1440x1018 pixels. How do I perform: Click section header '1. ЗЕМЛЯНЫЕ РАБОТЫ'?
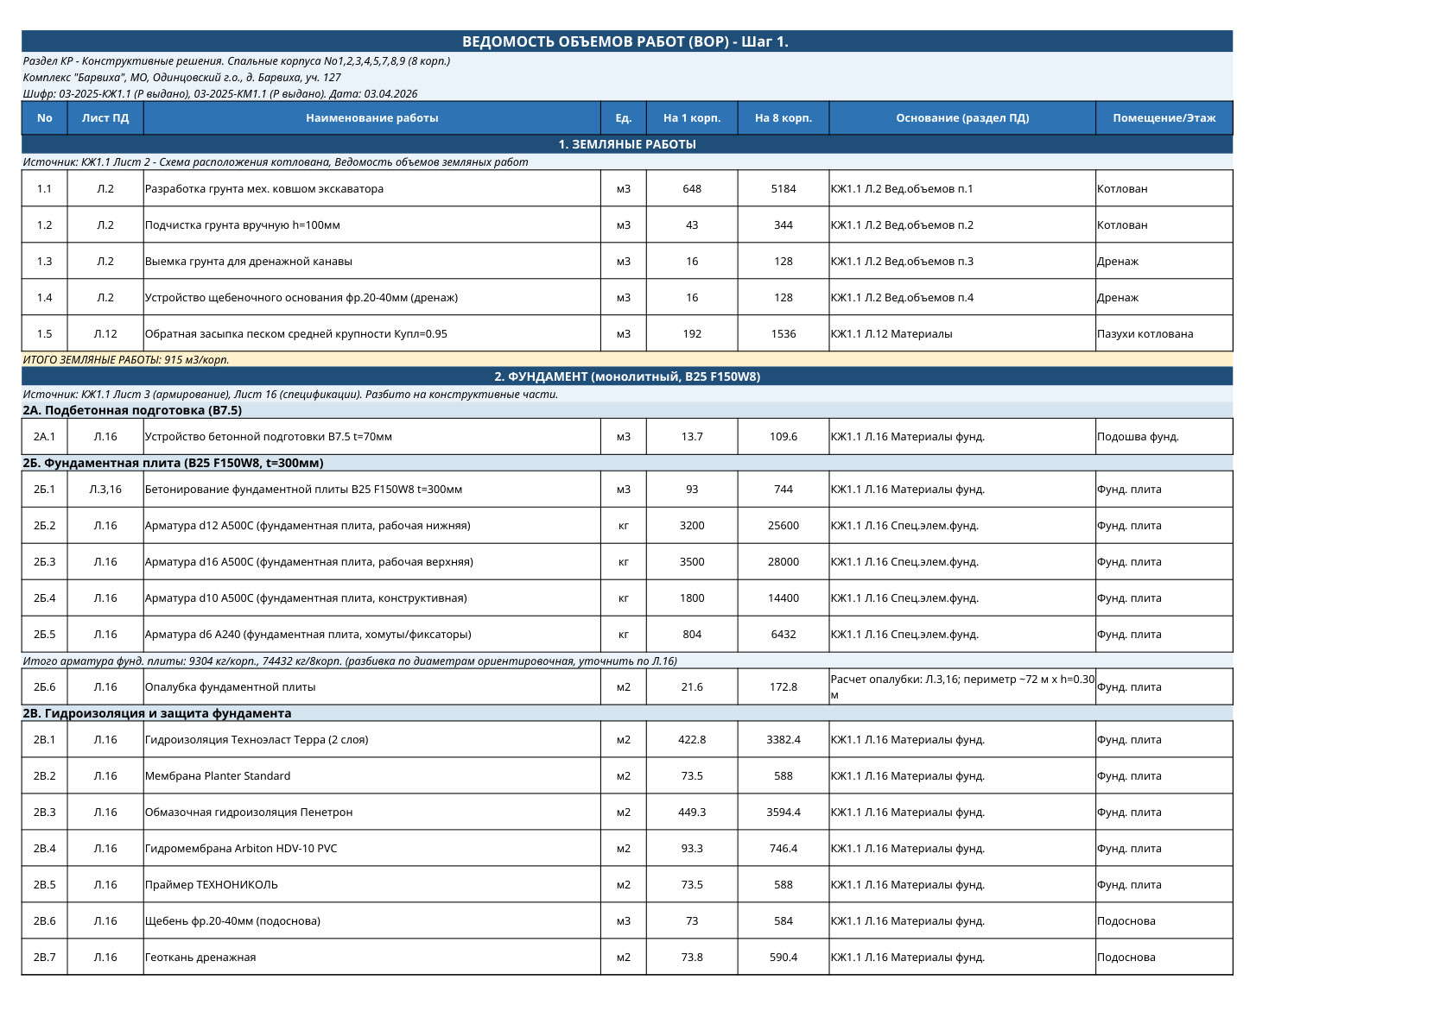click(626, 144)
